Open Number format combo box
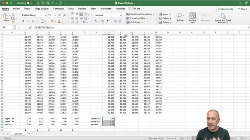The image size is (250, 140). tap(108, 15)
